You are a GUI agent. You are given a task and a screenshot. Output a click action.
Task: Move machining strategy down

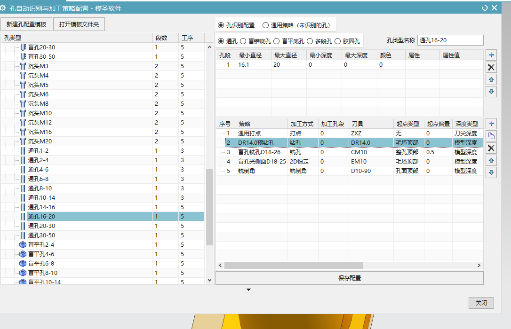[x=491, y=172]
